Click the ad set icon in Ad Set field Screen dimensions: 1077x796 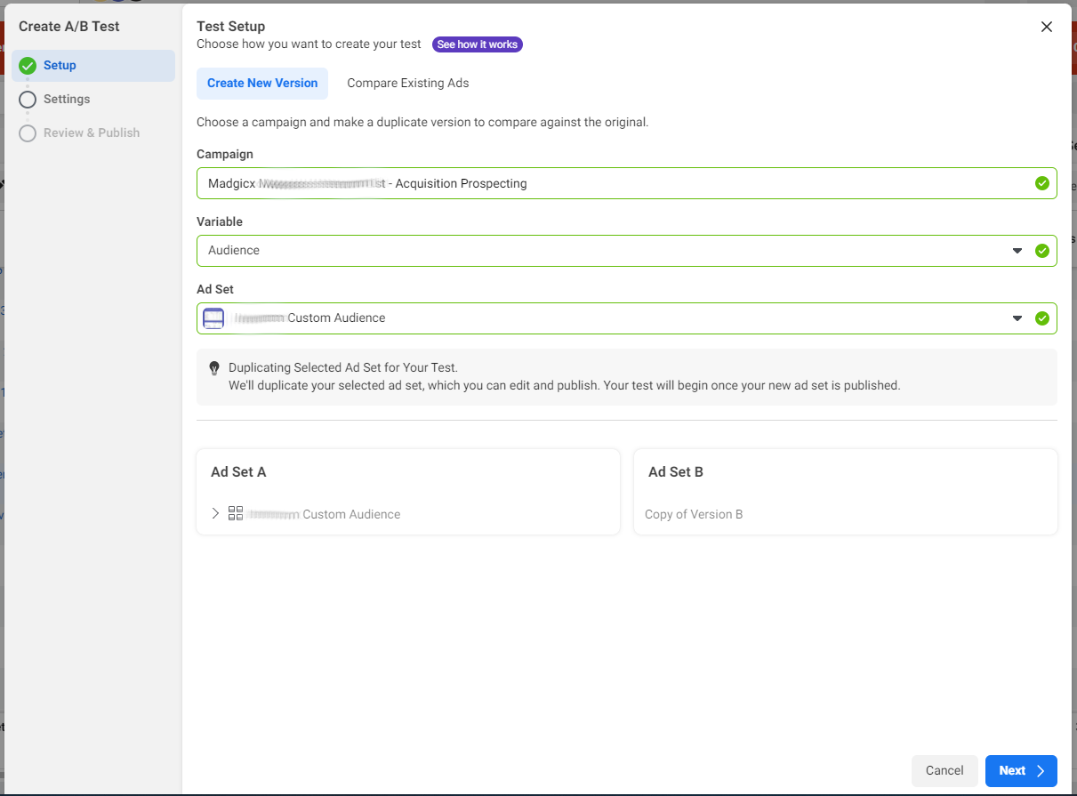(213, 318)
